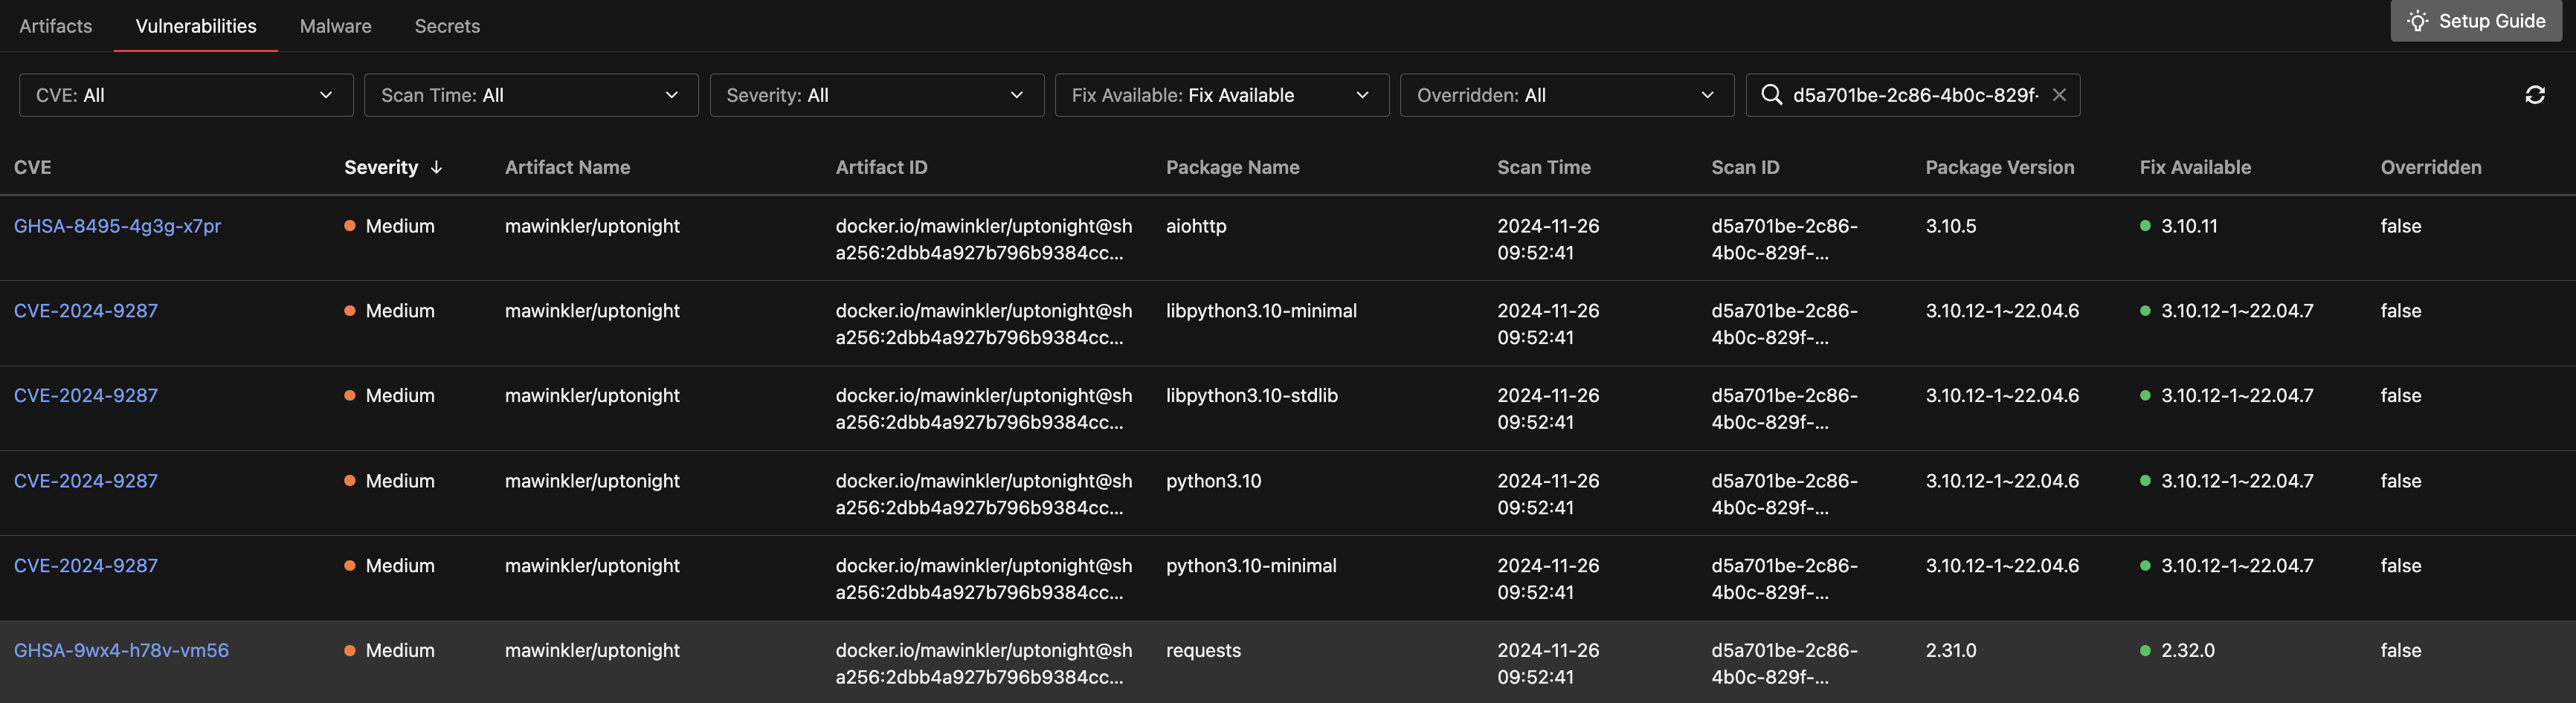Click the Setup Guide lightbulb icon

pos(2417,21)
